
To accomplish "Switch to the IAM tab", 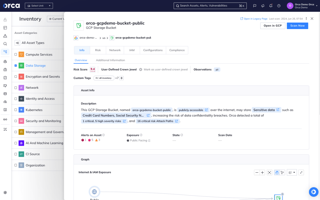I will click(132, 50).
